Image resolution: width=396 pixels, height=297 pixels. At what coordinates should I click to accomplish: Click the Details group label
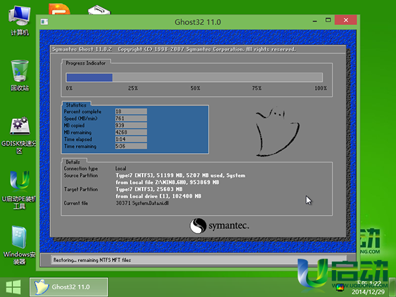(x=73, y=162)
